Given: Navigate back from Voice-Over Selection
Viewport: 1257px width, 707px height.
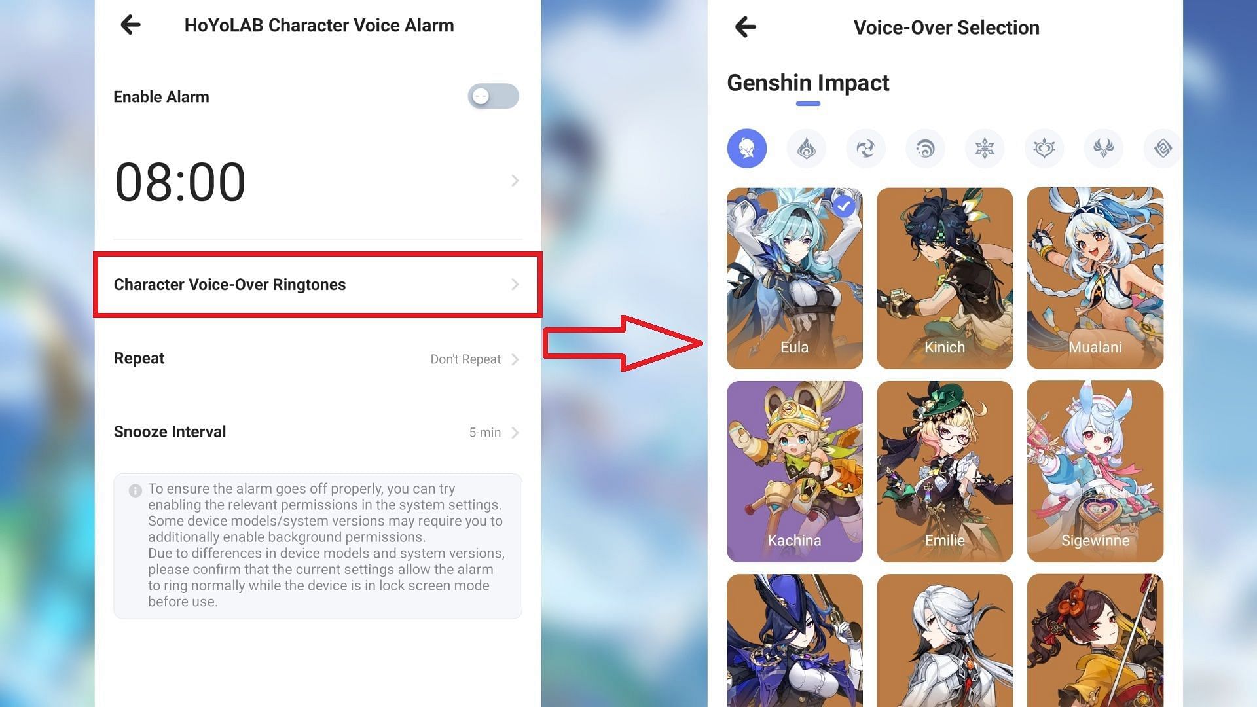Looking at the screenshot, I should (x=744, y=27).
